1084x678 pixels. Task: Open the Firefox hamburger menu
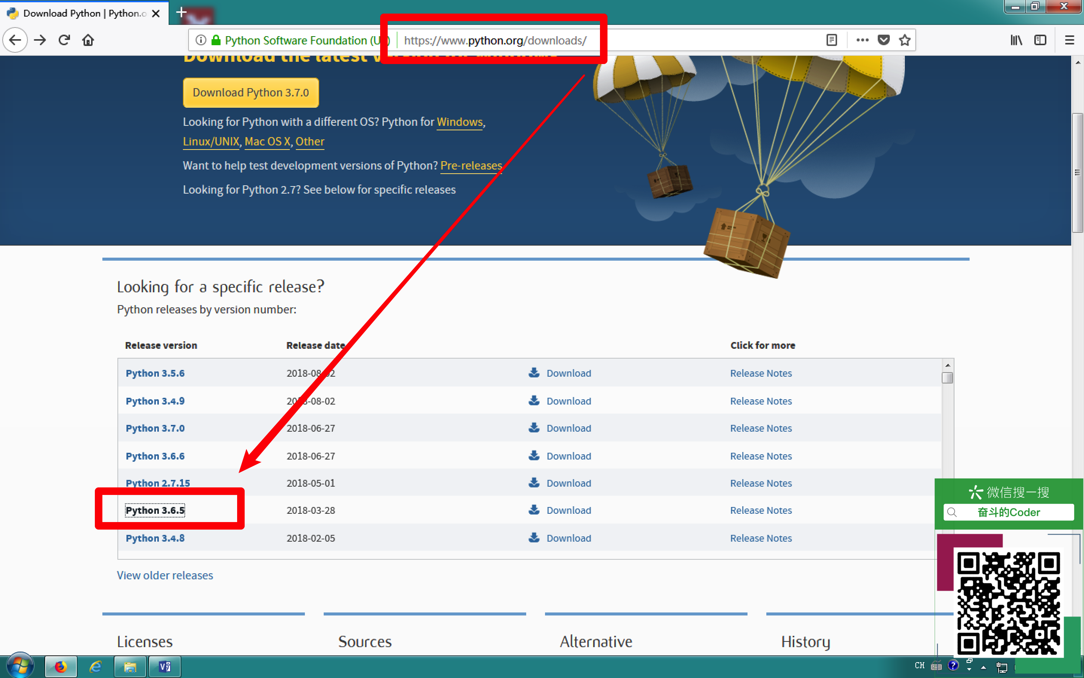coord(1070,40)
